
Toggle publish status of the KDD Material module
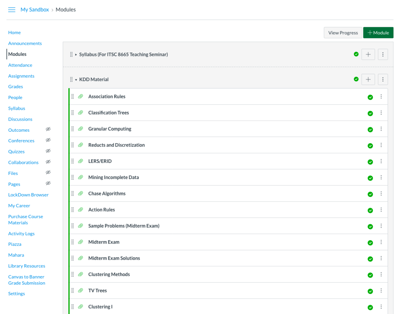pyautogui.click(x=356, y=80)
